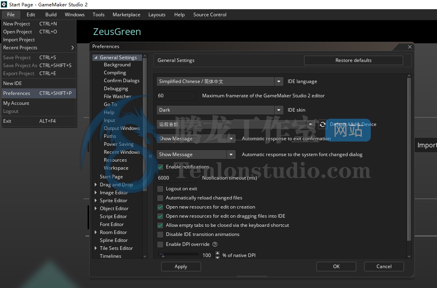Open the Build menu
This screenshot has height=288, width=437.
click(x=51, y=14)
